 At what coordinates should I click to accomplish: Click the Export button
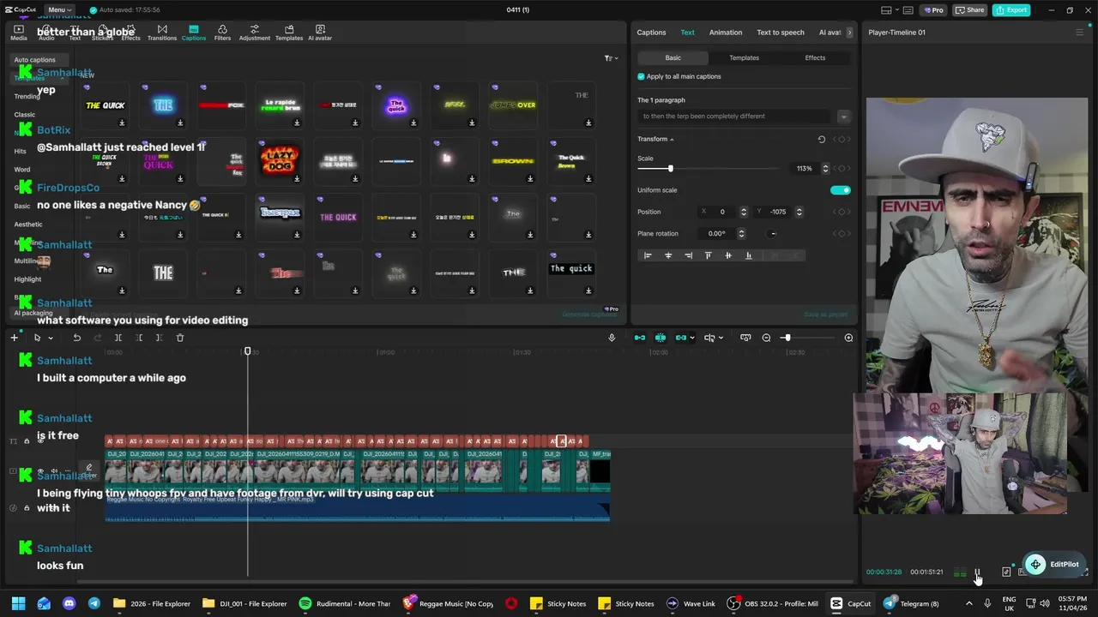pos(1011,10)
